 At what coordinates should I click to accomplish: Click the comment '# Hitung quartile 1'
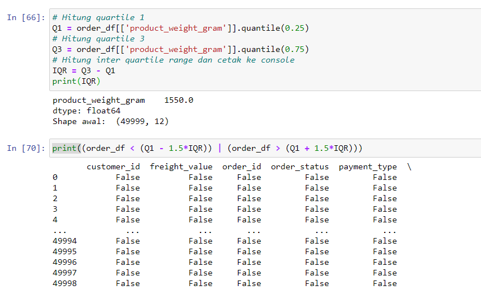click(98, 17)
